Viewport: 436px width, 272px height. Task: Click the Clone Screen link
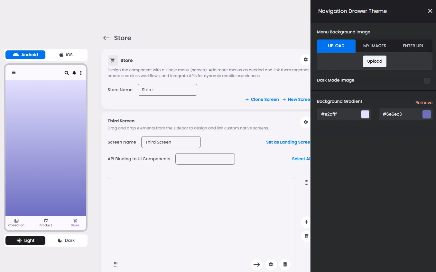[262, 100]
